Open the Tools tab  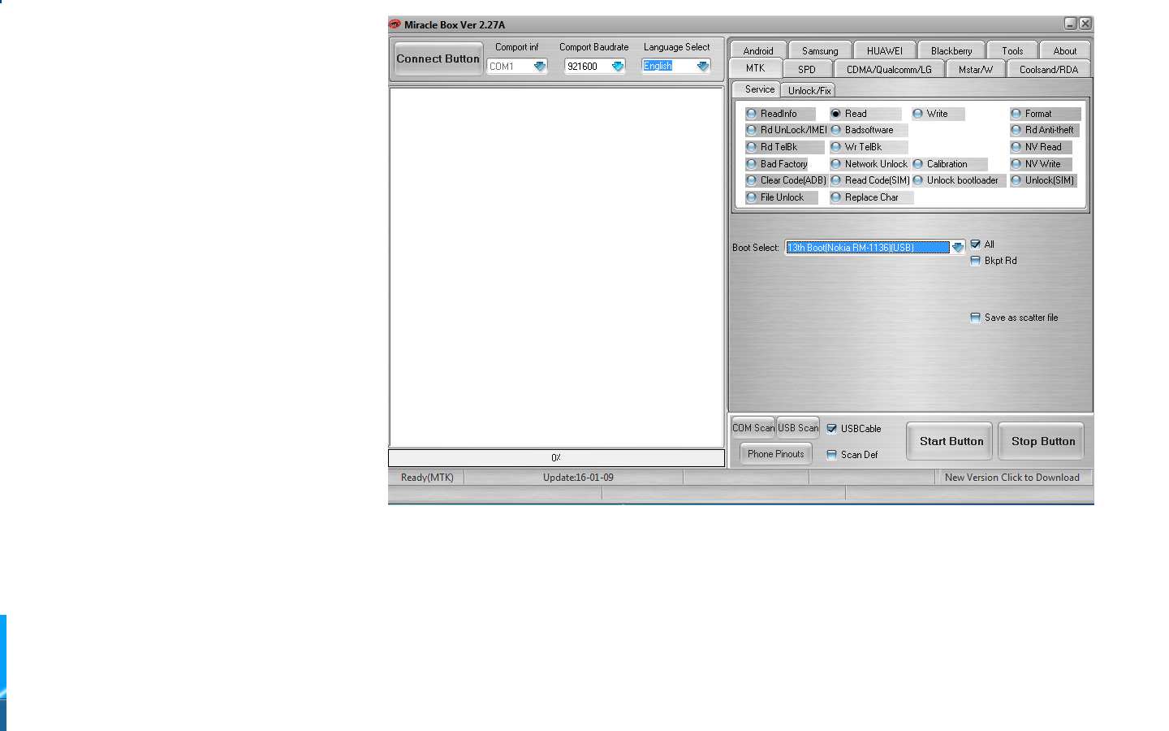click(1012, 50)
